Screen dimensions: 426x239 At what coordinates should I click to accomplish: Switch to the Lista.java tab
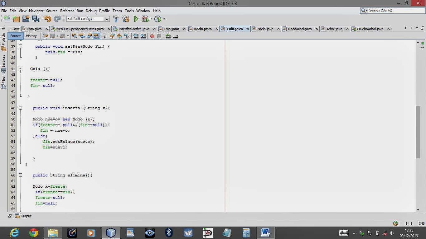pyautogui.click(x=34, y=29)
